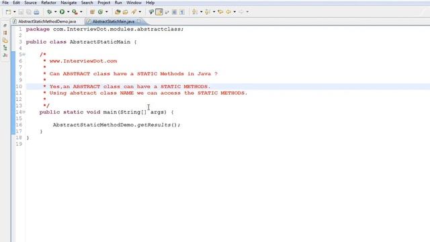This screenshot has height=242, width=430.
Task: Toggle the Word Wrap toolbar button
Action: click(x=167, y=12)
